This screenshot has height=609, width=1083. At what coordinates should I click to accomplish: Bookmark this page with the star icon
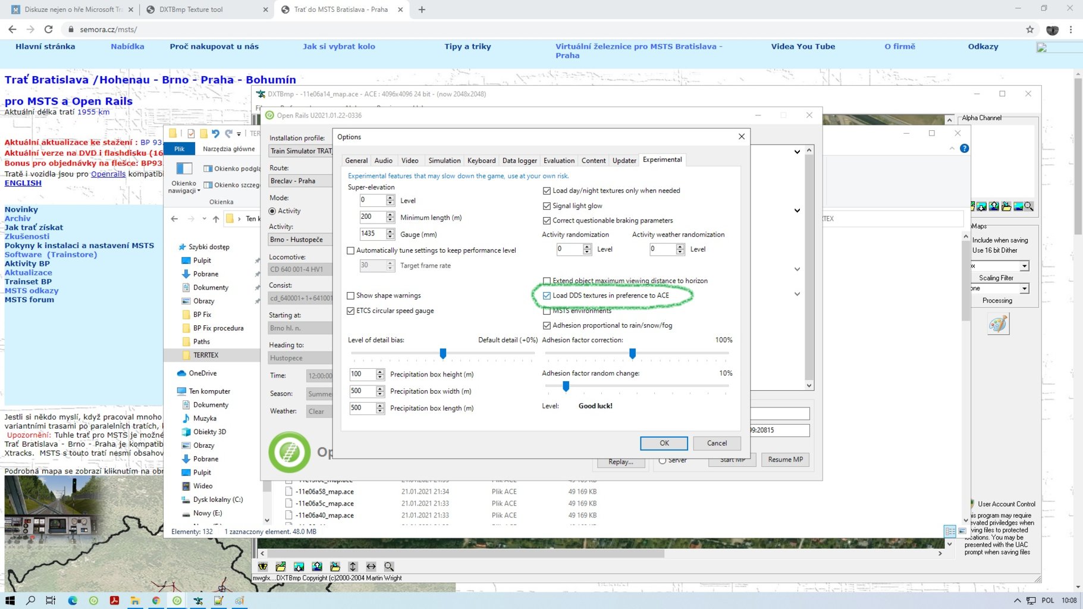pyautogui.click(x=1030, y=29)
